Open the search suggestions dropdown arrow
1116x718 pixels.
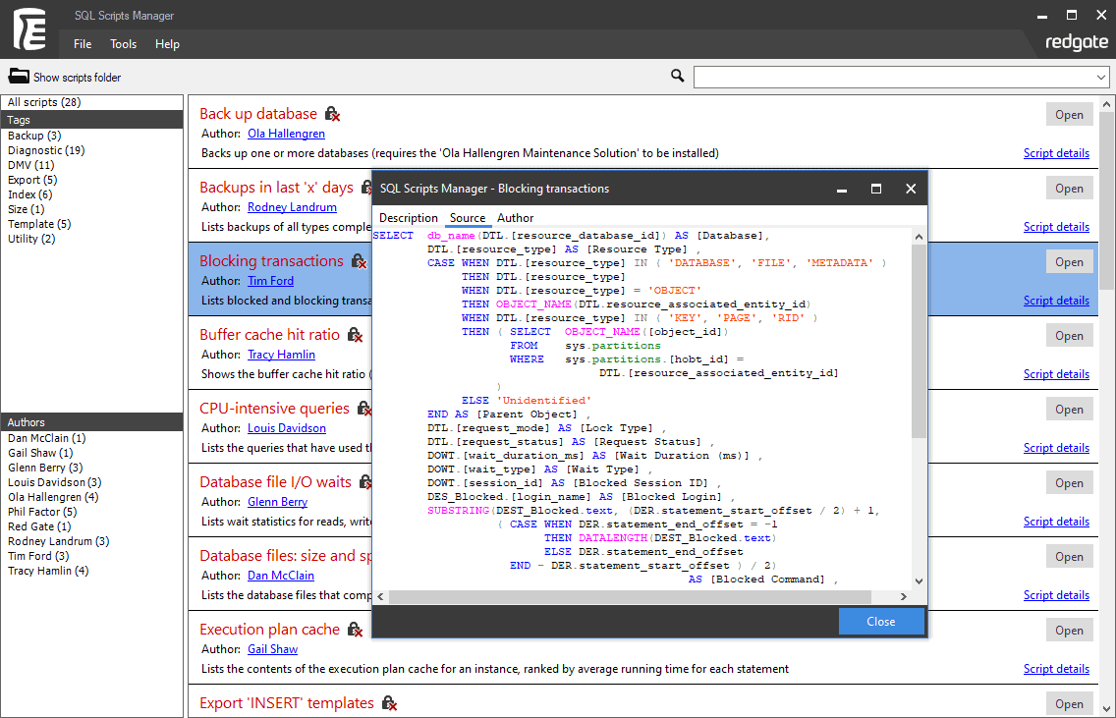point(1100,76)
